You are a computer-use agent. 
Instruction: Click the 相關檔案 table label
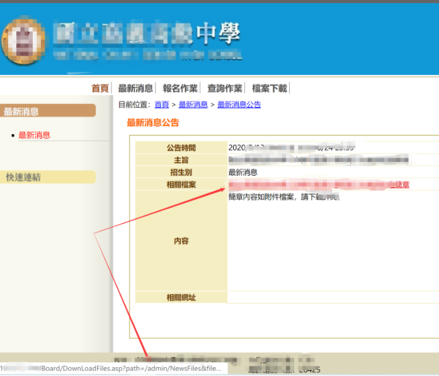pyautogui.click(x=181, y=185)
